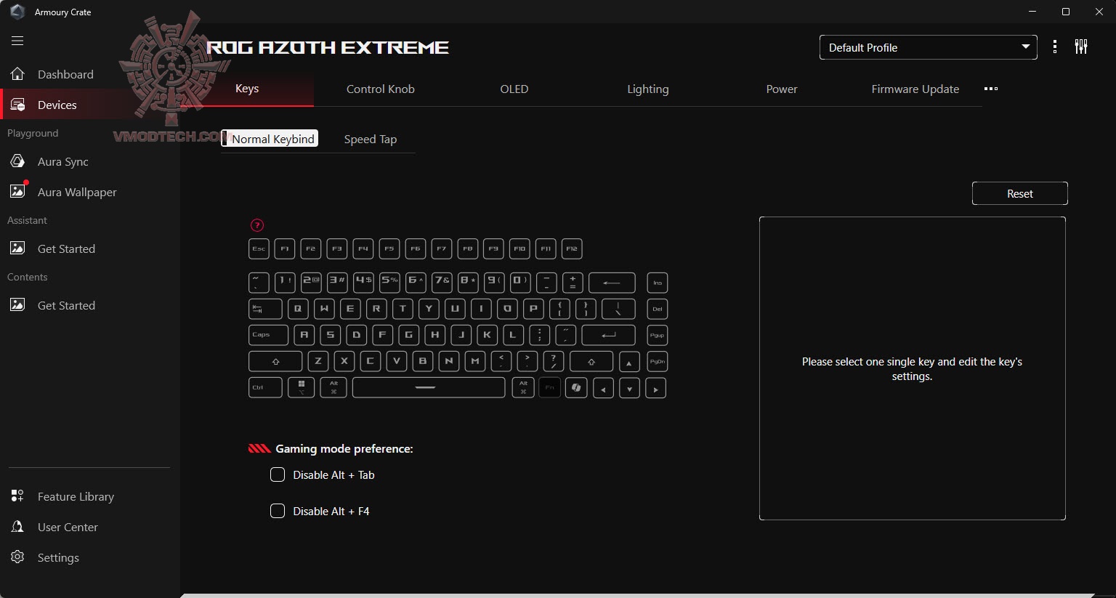1116x598 pixels.
Task: Open the profile options three-dot menu
Action: point(1055,47)
